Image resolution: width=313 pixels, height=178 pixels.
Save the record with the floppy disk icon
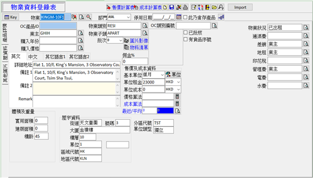pyautogui.click(x=171, y=7)
